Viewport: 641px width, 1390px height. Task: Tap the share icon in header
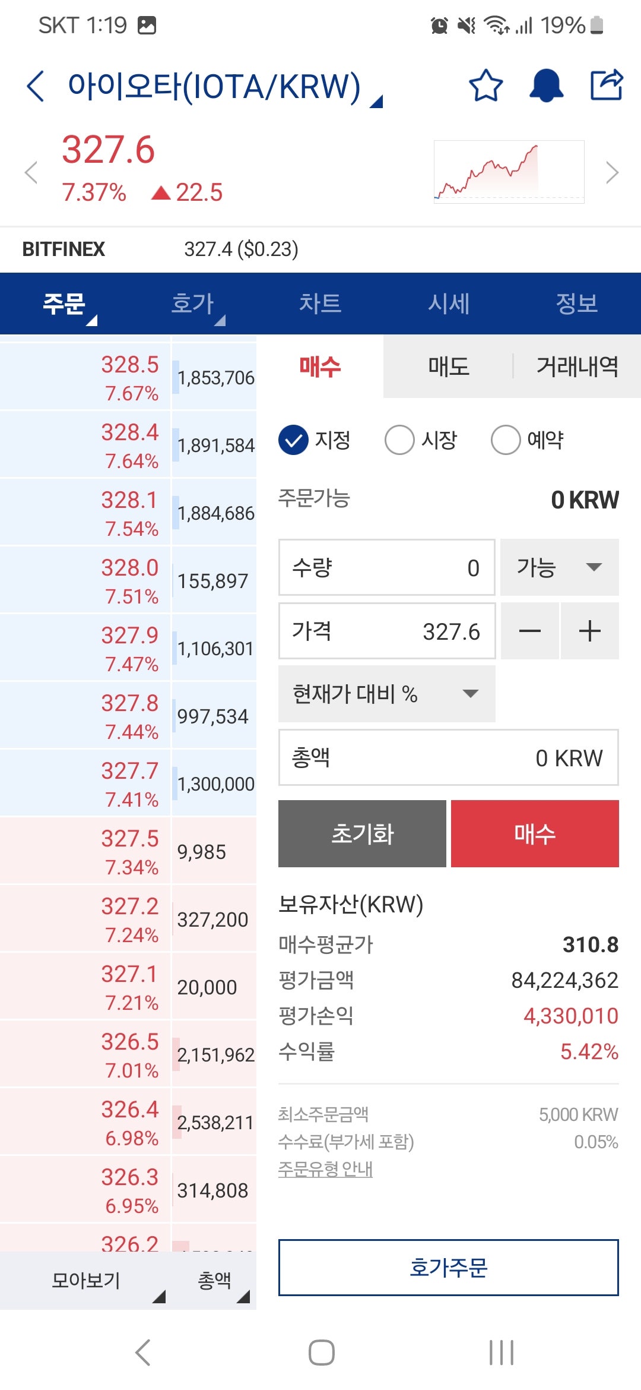607,85
